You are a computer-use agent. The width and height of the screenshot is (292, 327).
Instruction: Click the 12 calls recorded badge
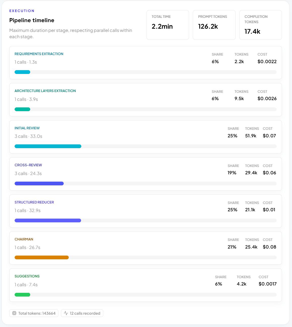pos(82,313)
